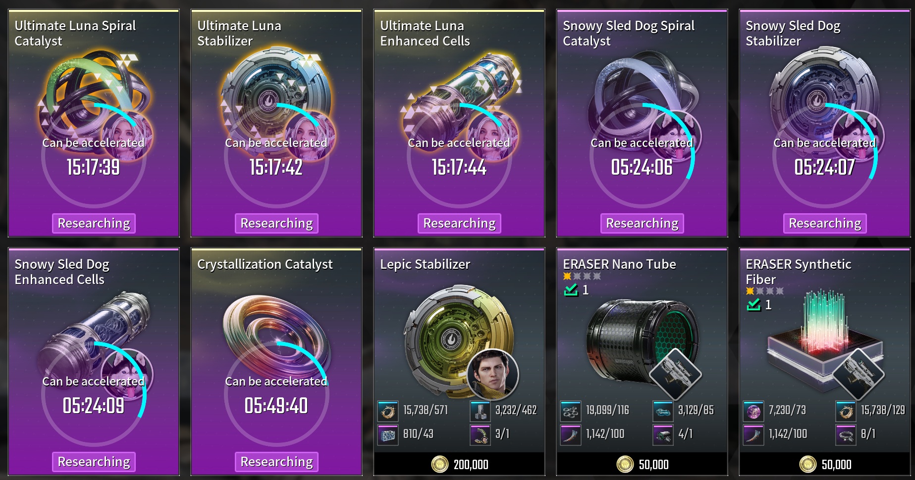Click Researching button under Crystallization Catalyst

pyautogui.click(x=276, y=462)
